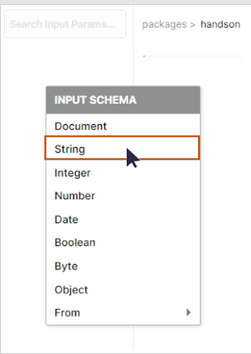This screenshot has height=354, width=251.
Task: Click the loading bar below the breadcrumb
Action: click(192, 56)
